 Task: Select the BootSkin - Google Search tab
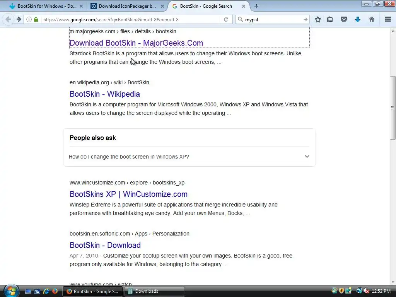(x=208, y=6)
